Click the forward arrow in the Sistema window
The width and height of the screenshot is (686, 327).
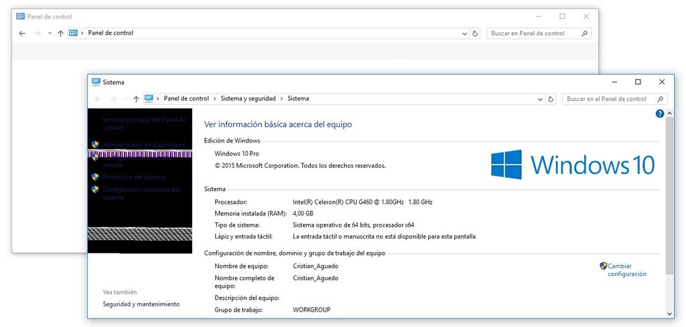113,99
